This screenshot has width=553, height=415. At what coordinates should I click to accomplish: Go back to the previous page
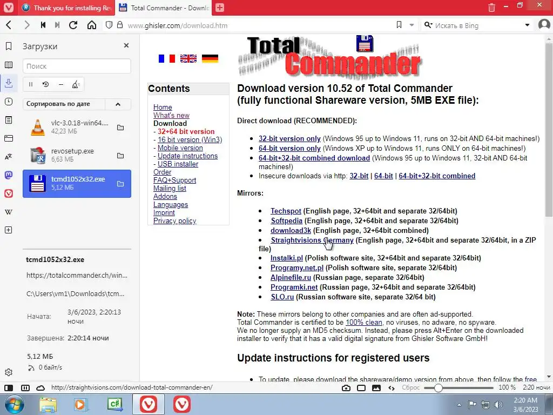click(x=9, y=25)
